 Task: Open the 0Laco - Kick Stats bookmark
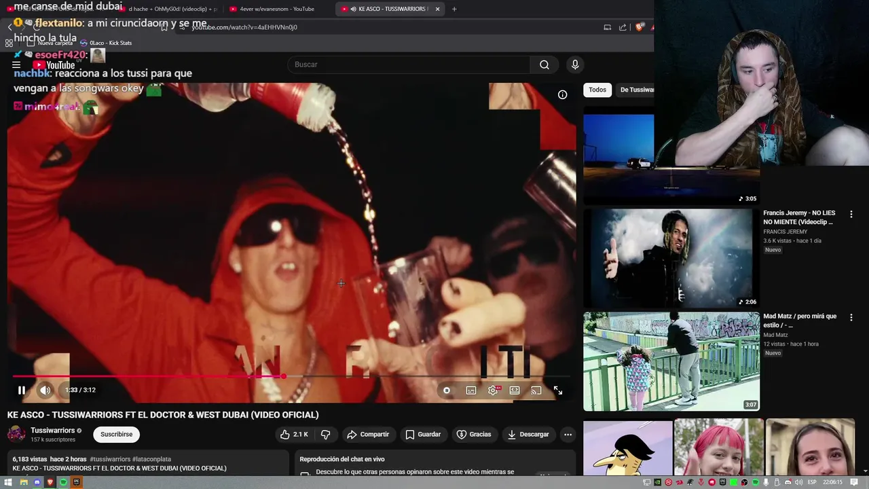(x=105, y=43)
